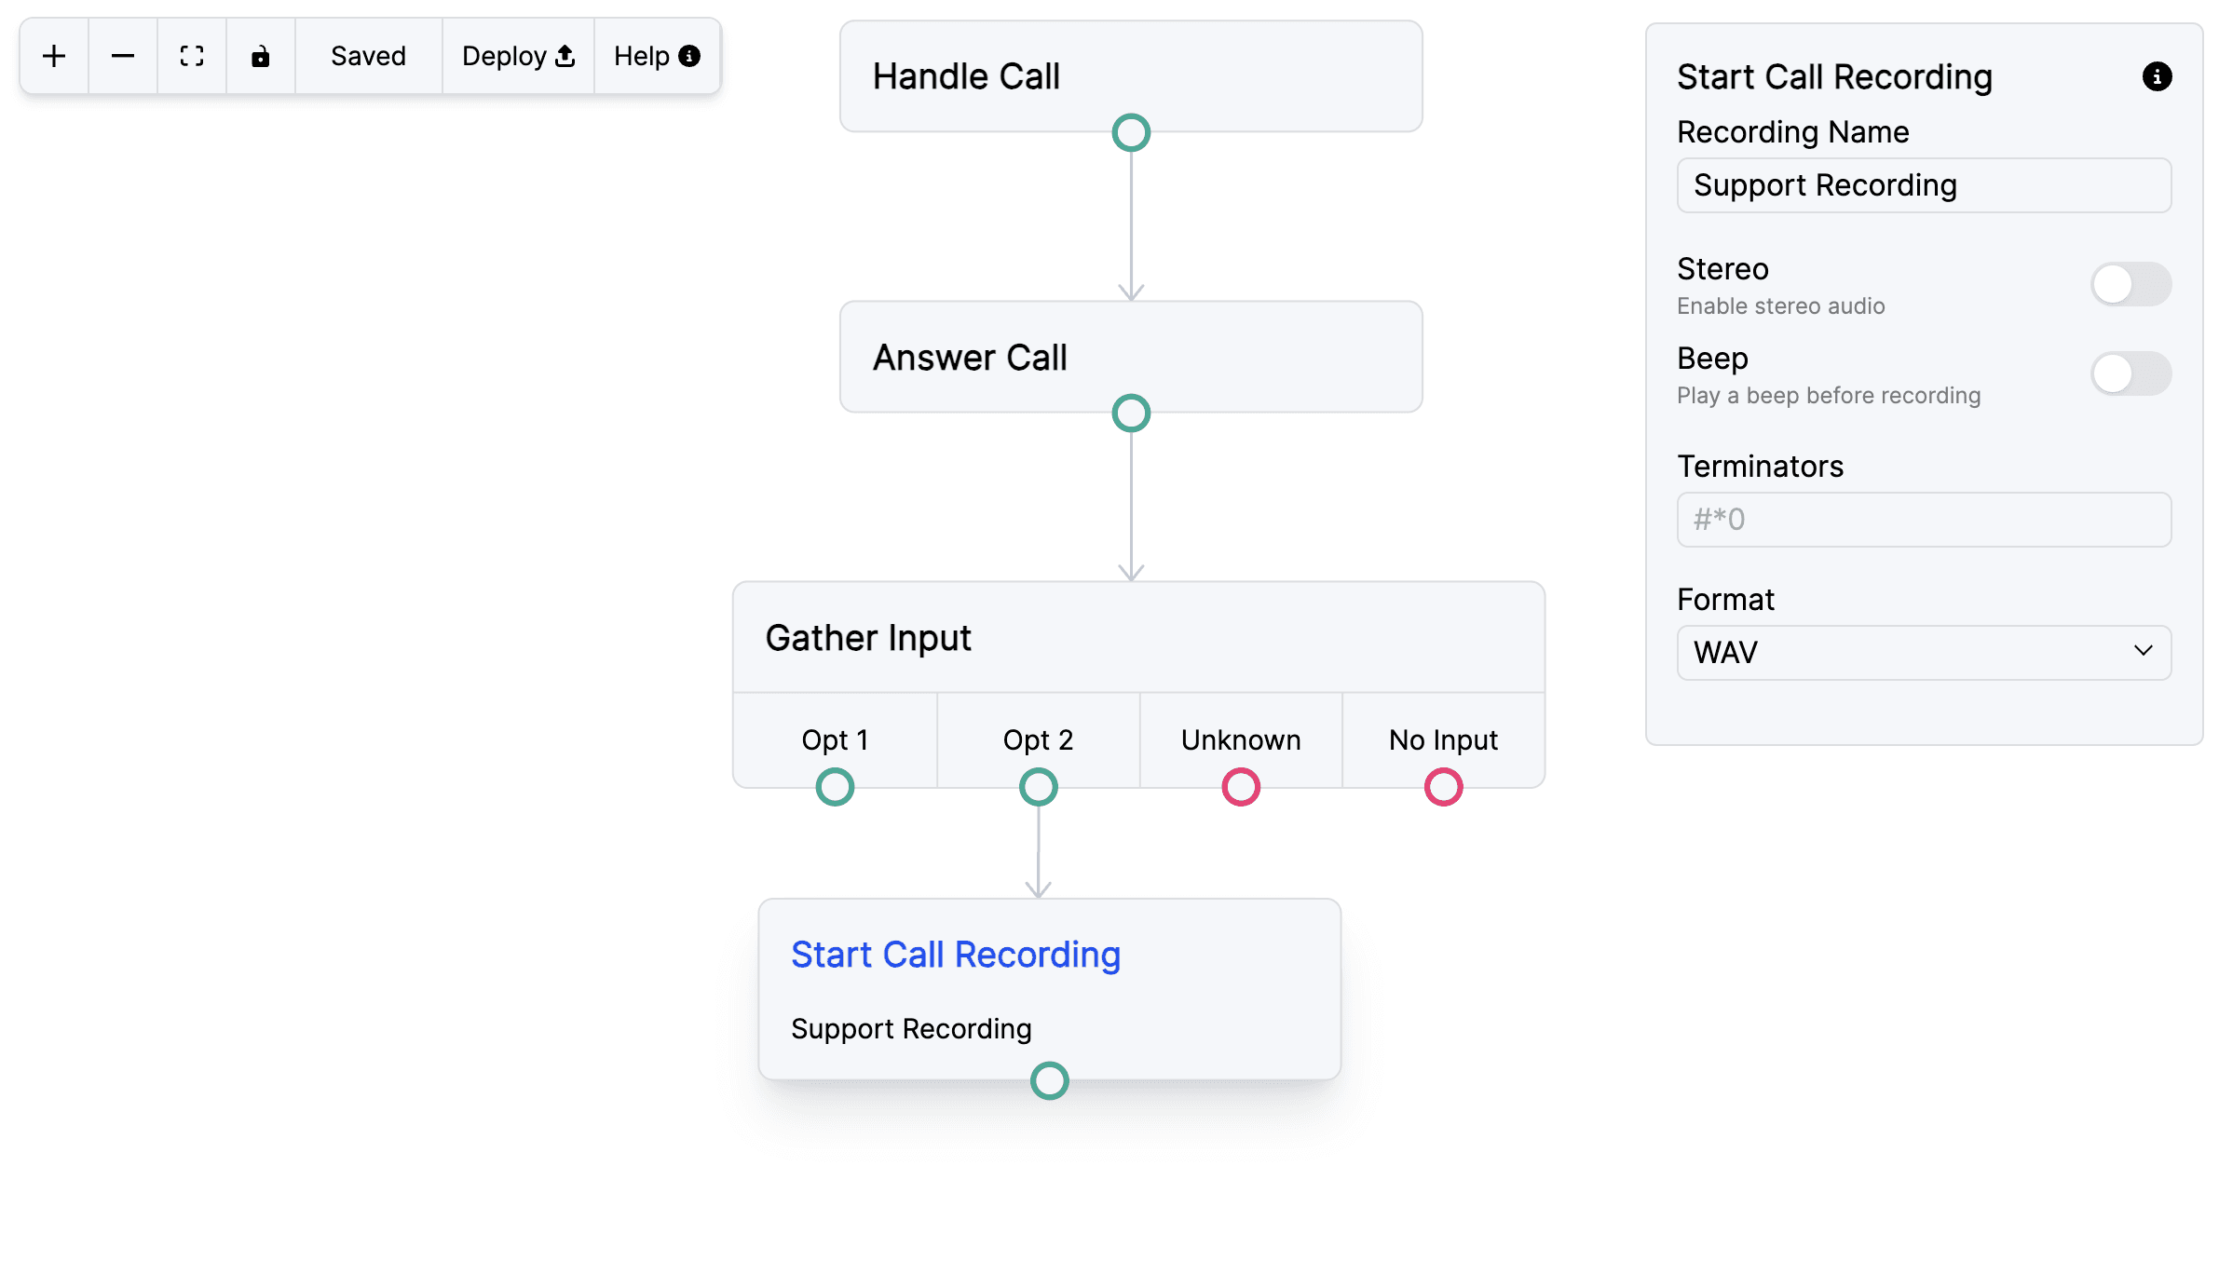The width and height of the screenshot is (2219, 1261).
Task: Click the Terminators input field
Action: pyautogui.click(x=1924, y=520)
